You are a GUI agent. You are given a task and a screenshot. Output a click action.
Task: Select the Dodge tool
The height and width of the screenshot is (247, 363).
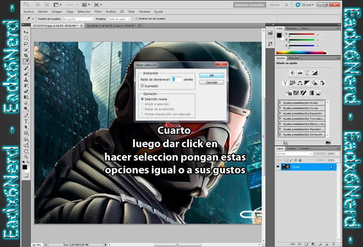coord(26,109)
